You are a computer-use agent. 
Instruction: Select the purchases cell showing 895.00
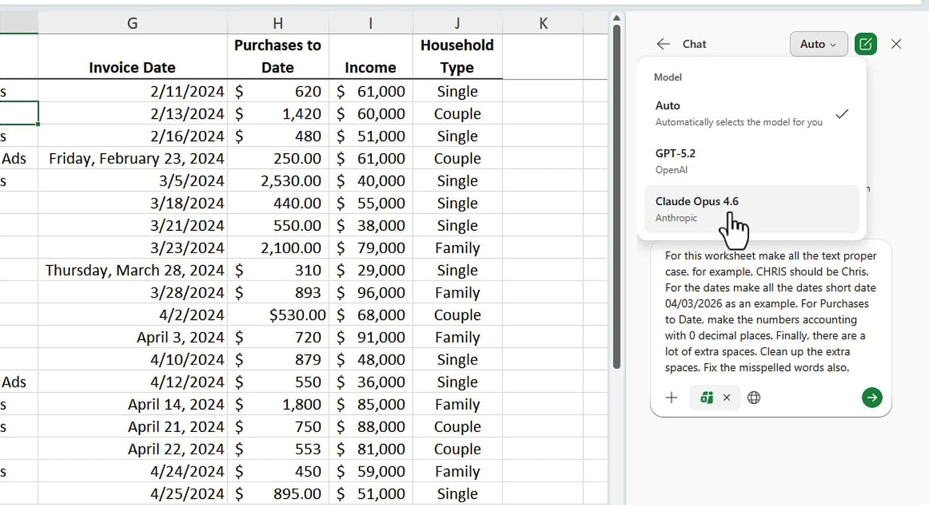[x=278, y=494]
